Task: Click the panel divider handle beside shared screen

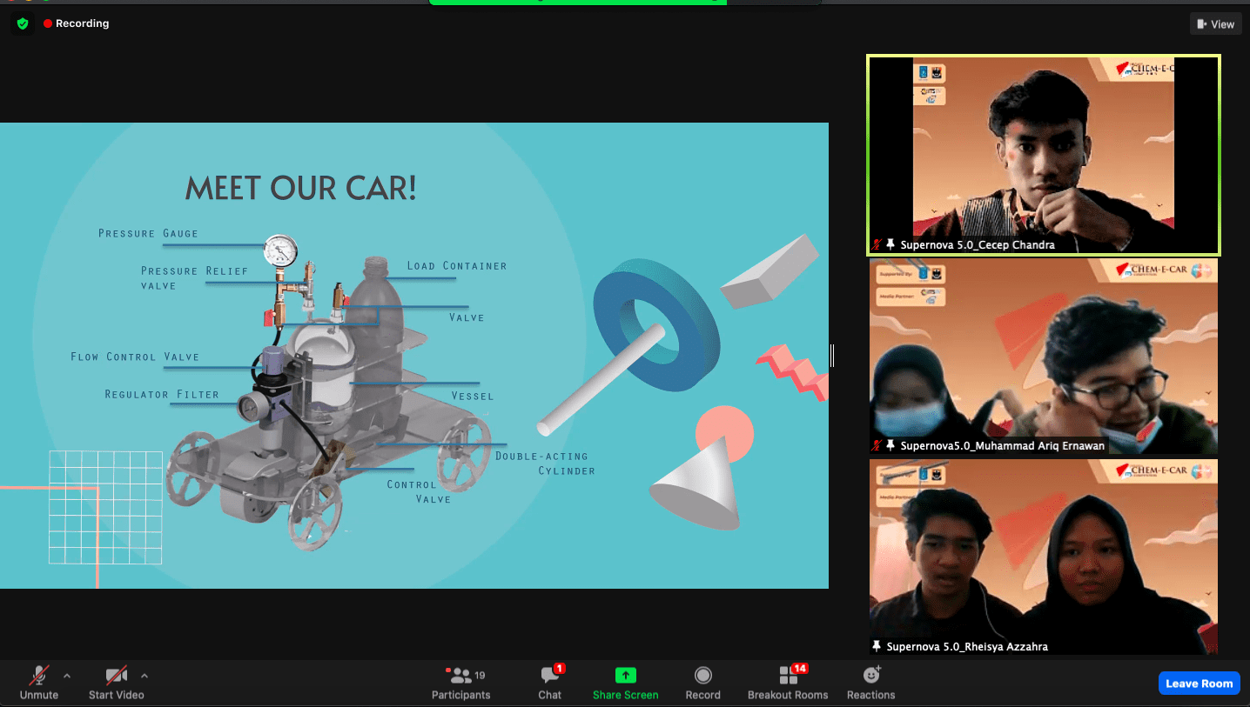Action: 832,355
